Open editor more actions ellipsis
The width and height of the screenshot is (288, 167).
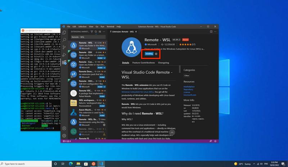coord(215,32)
